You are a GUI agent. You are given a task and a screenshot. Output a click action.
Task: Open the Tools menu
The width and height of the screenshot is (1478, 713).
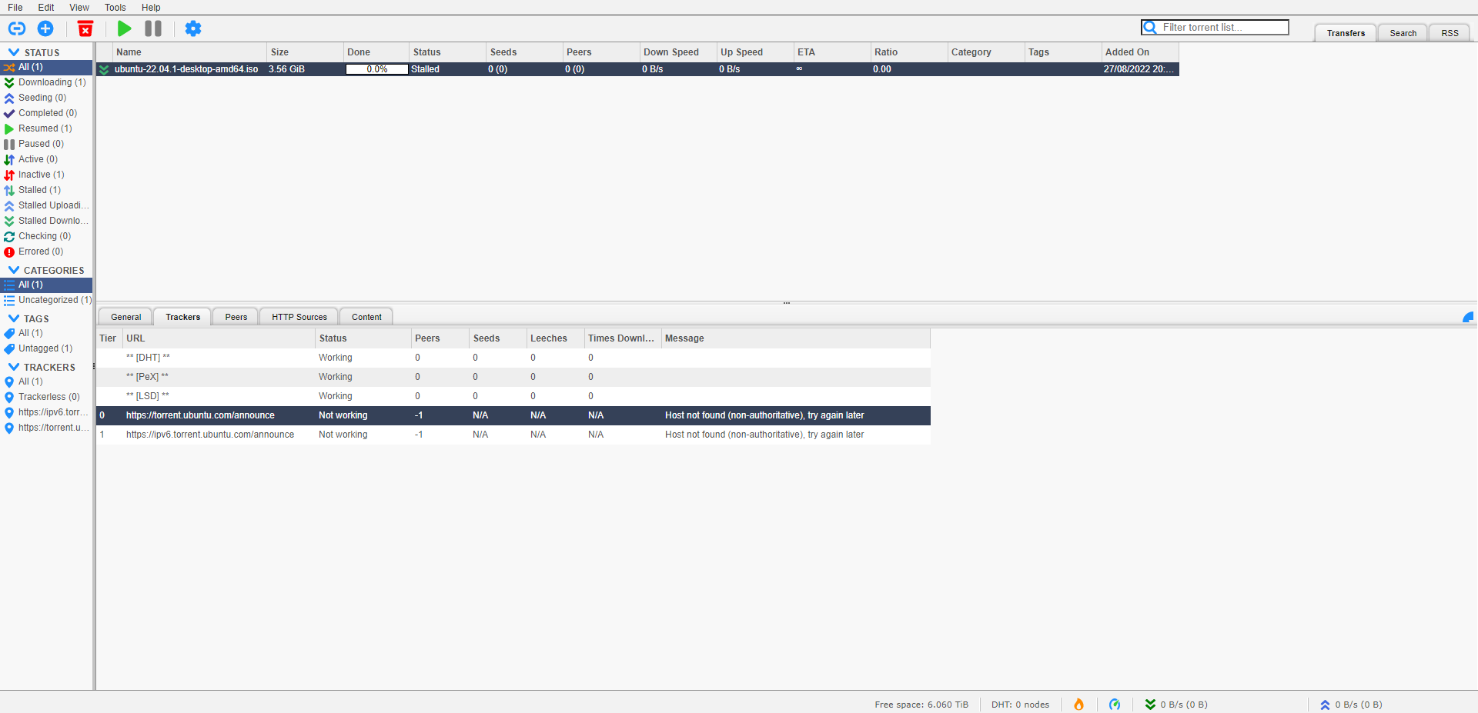(115, 8)
